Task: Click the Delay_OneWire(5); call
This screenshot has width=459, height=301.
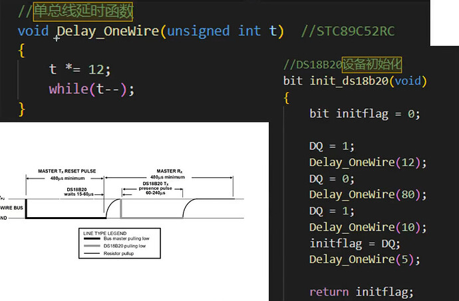Action: [x=365, y=260]
